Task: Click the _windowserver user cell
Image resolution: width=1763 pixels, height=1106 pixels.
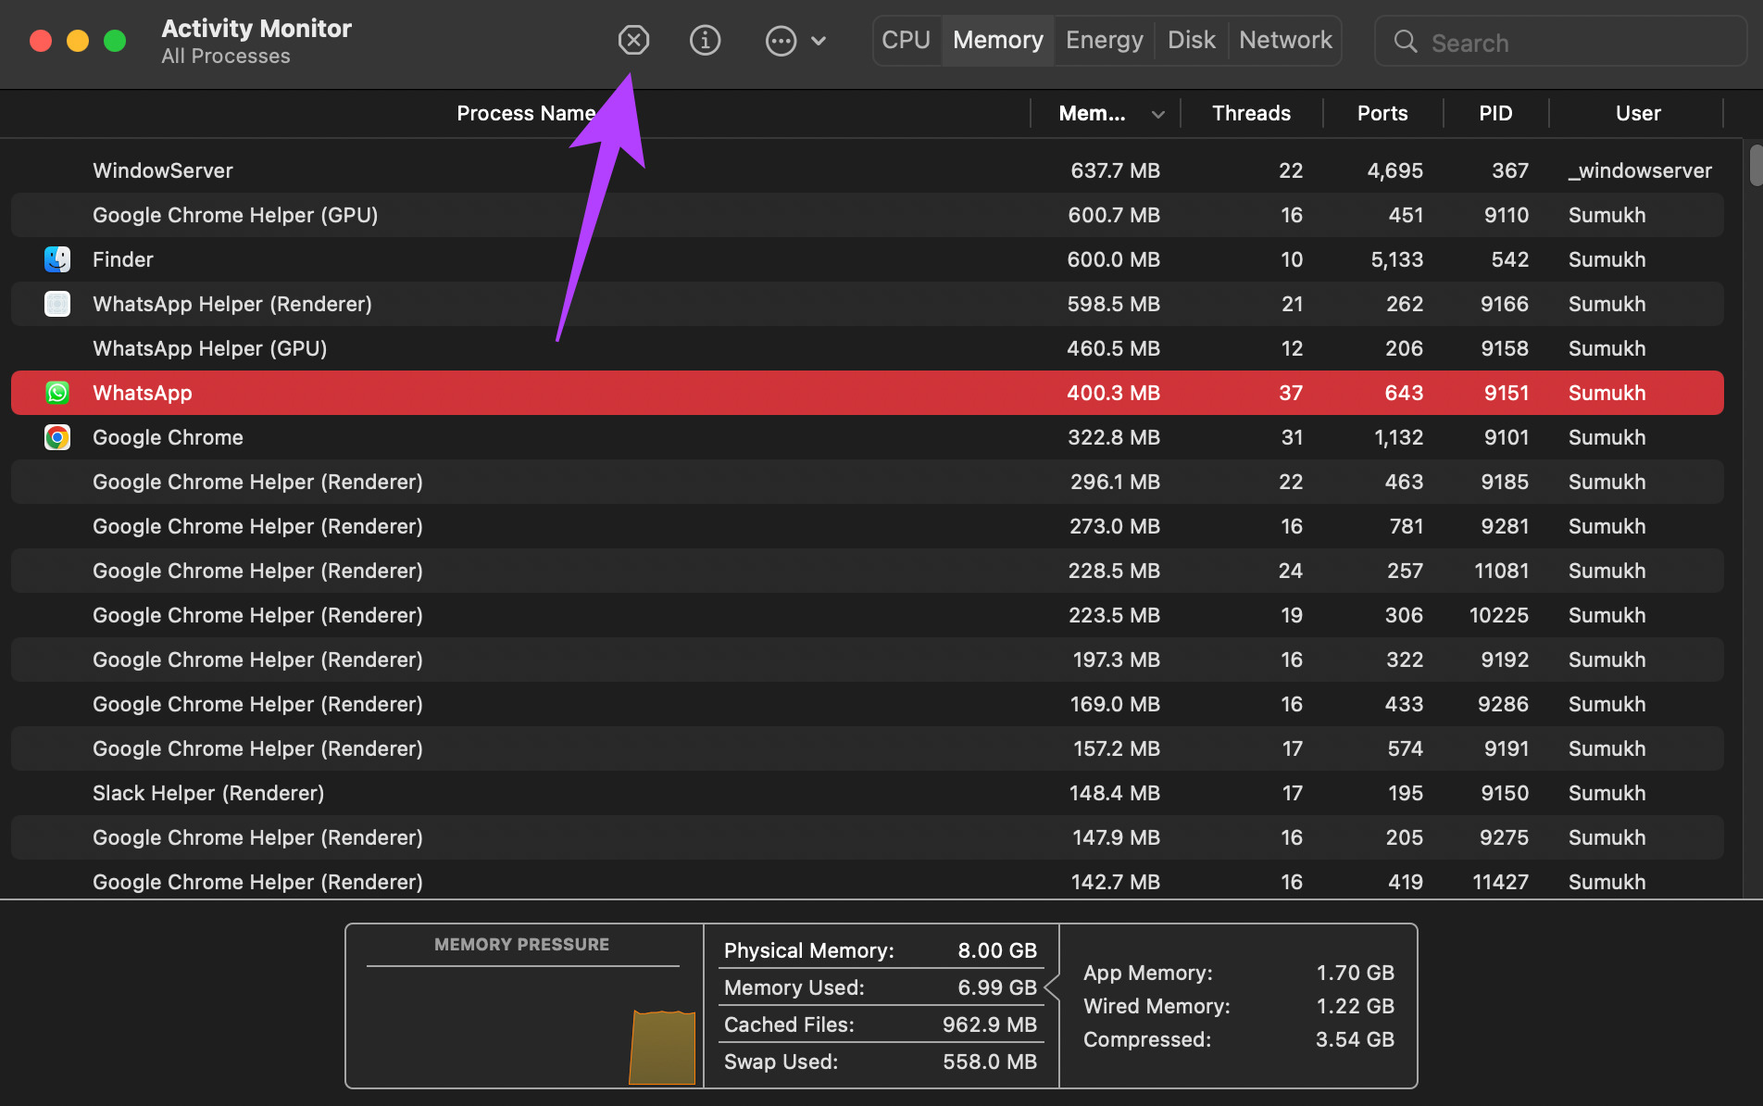Action: 1640,170
